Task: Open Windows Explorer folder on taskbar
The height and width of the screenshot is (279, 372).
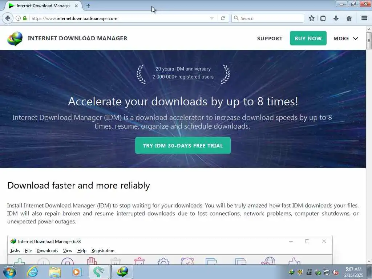Action: pos(55,272)
